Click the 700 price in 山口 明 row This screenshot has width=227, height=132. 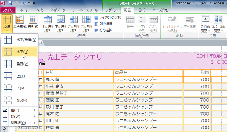(x=197, y=121)
